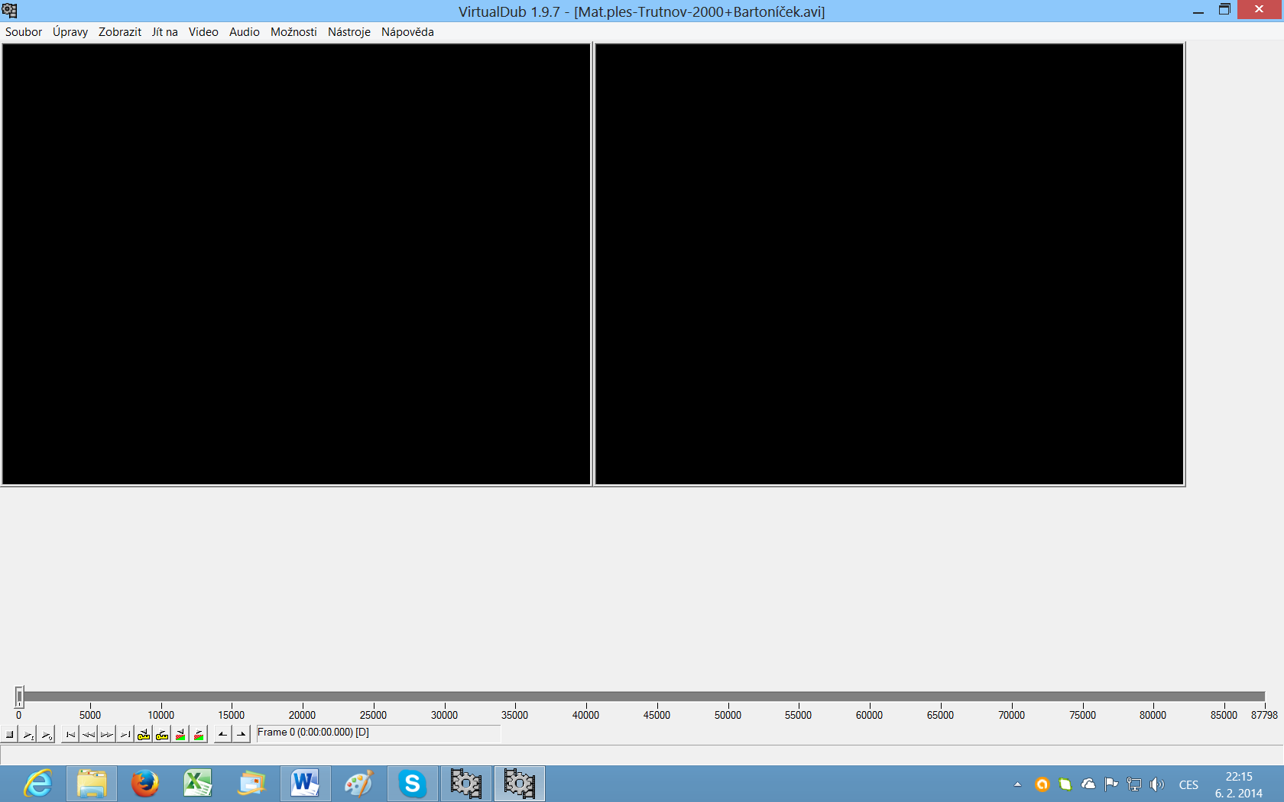
Task: Set selection start mark-in button
Action: [222, 735]
